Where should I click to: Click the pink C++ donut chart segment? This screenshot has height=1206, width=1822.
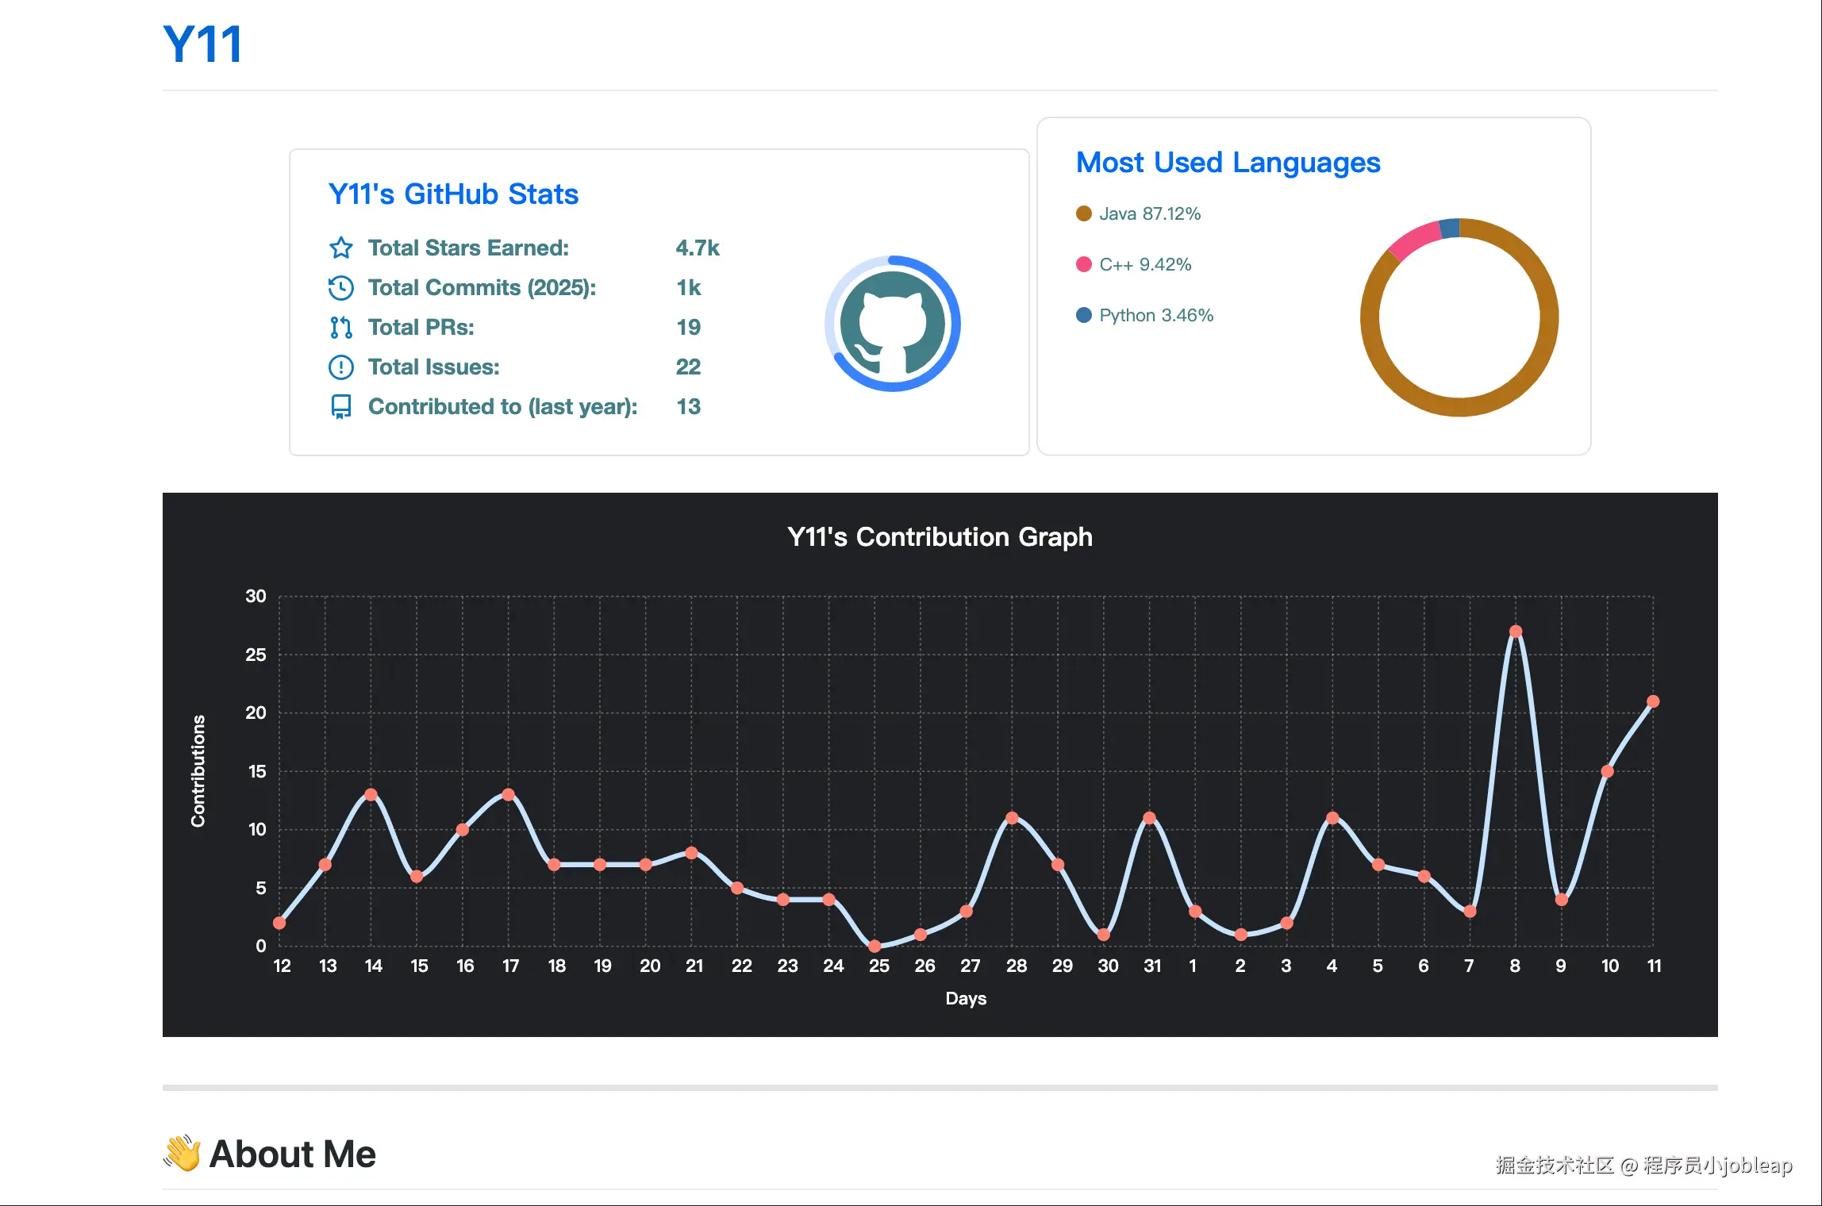pyautogui.click(x=1415, y=240)
